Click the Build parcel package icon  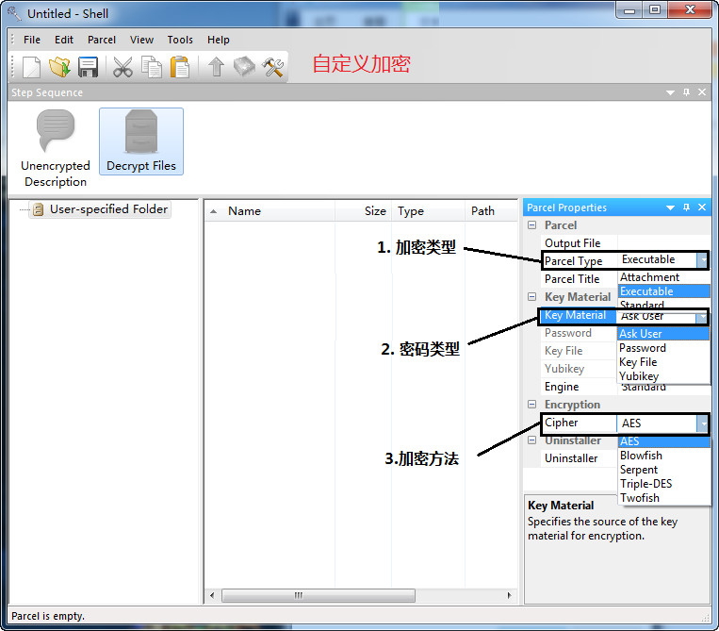coord(244,67)
